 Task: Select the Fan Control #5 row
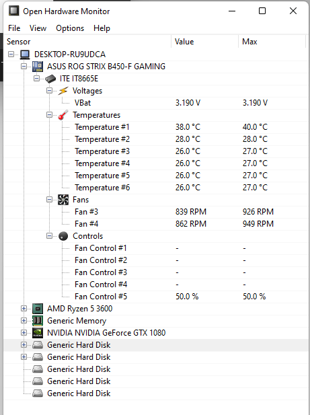tap(155, 297)
